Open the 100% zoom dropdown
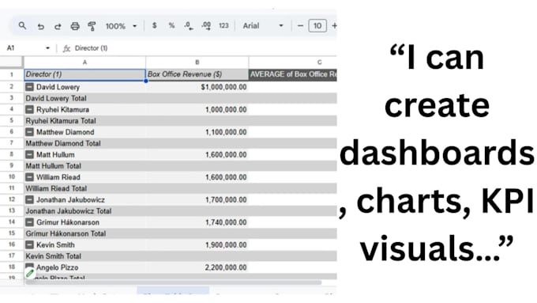The height and width of the screenshot is (303, 537). (122, 26)
